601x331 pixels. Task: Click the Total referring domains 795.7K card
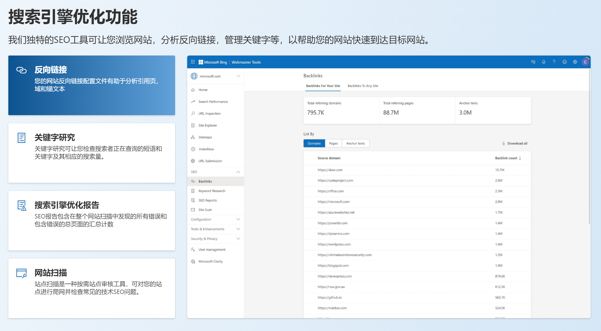pyautogui.click(x=341, y=110)
